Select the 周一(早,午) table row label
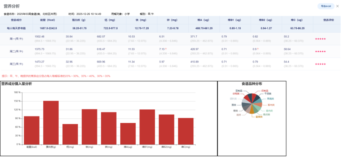The height and width of the screenshot is (157, 341). [x=16, y=39]
